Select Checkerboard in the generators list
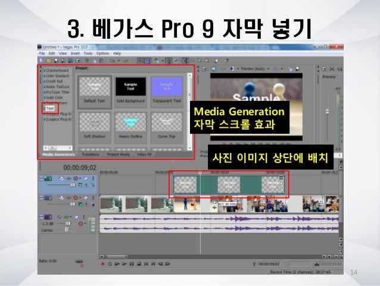 point(57,70)
